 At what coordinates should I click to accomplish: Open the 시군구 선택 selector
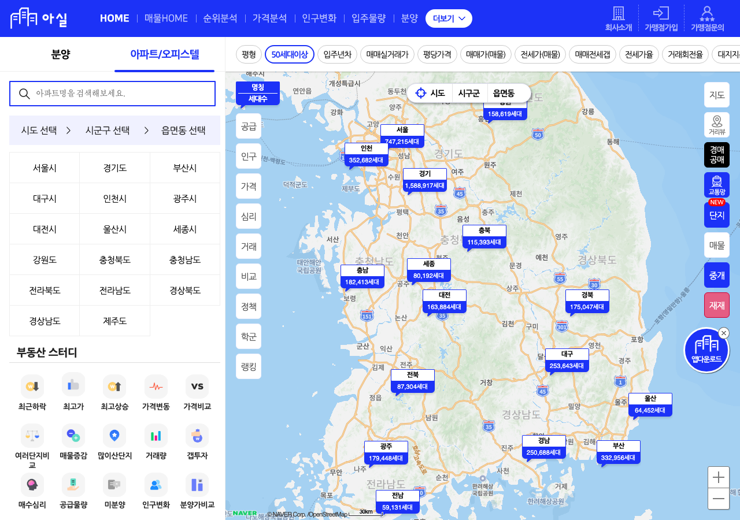[x=107, y=130]
